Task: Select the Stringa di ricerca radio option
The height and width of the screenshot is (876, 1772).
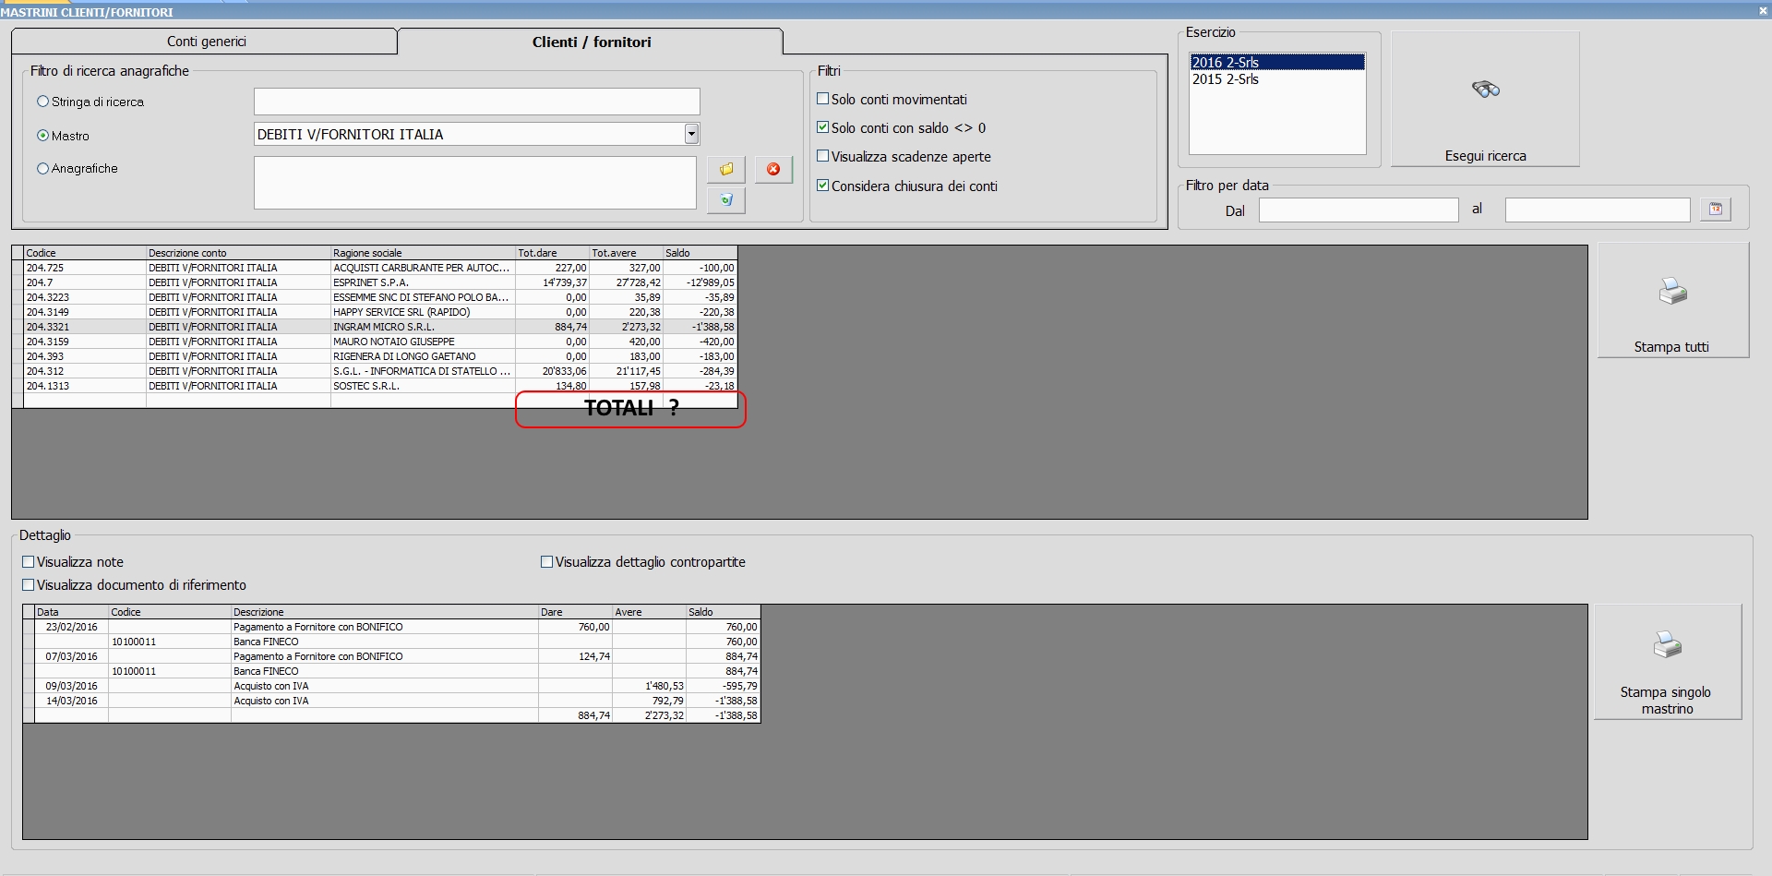Action: click(x=42, y=102)
